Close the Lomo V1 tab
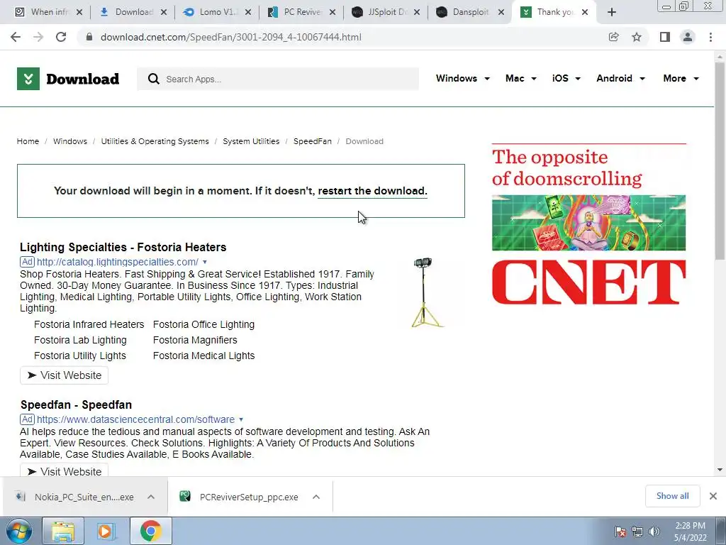Image resolution: width=726 pixels, height=545 pixels. pyautogui.click(x=248, y=13)
